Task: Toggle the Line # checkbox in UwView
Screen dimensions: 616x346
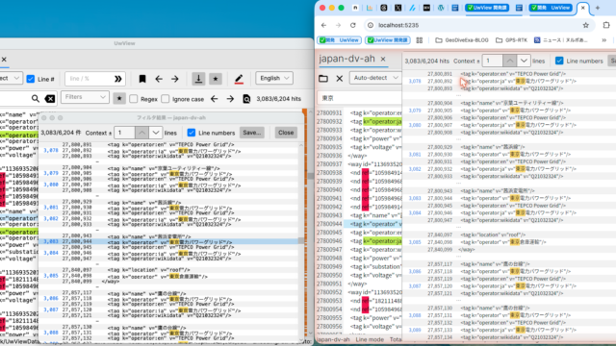Action: [x=31, y=79]
